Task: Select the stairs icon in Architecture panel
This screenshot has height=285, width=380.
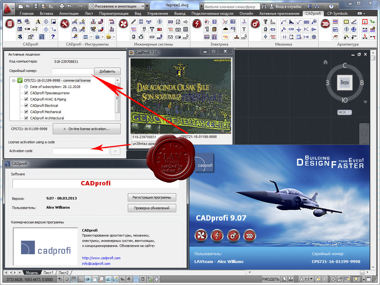Action: (354, 22)
